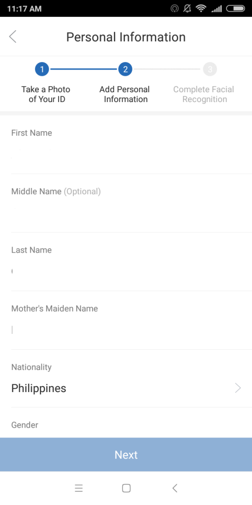
Task: Select step 2 circle in progress bar
Action: 126,69
